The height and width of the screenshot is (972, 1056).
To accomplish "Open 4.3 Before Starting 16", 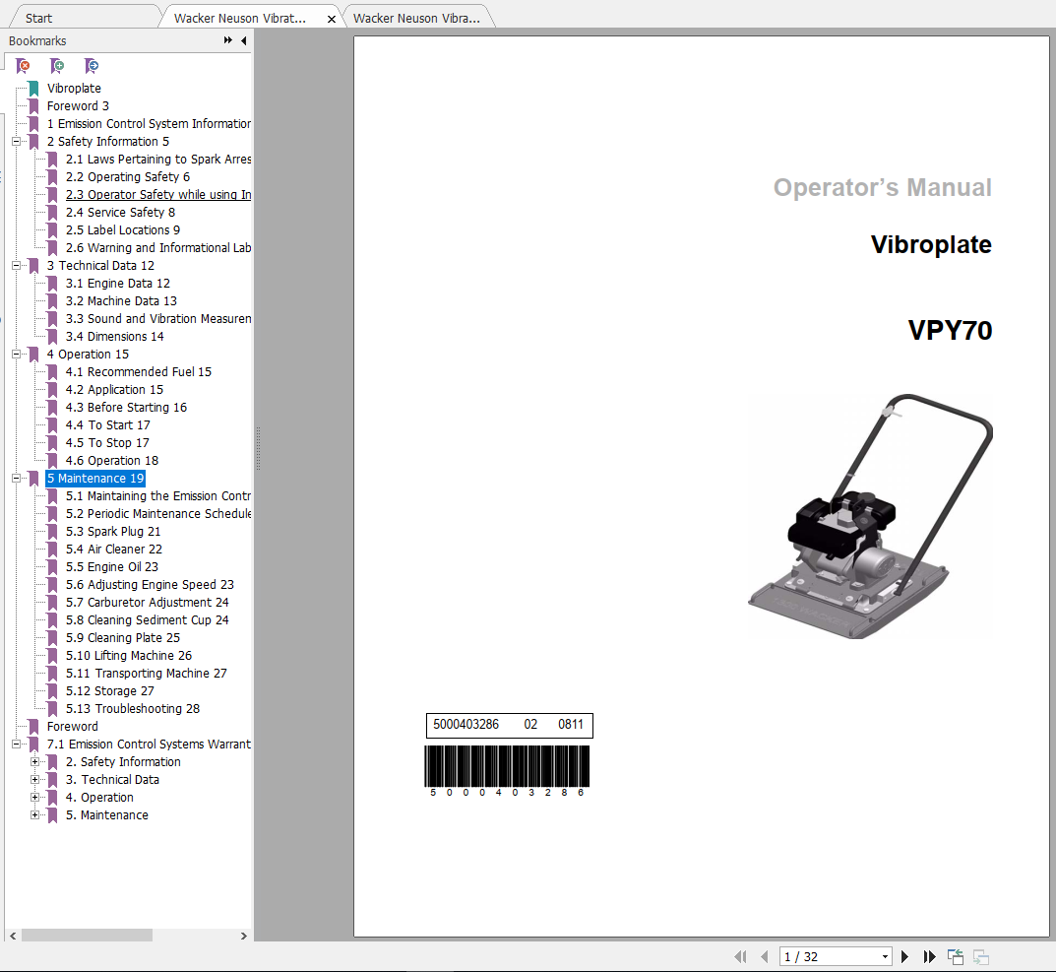I will coord(127,407).
